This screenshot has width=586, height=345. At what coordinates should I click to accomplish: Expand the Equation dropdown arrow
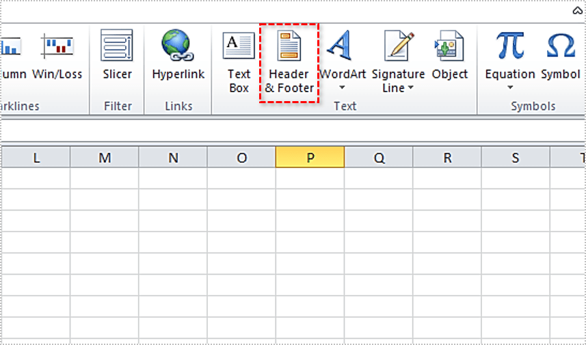509,88
